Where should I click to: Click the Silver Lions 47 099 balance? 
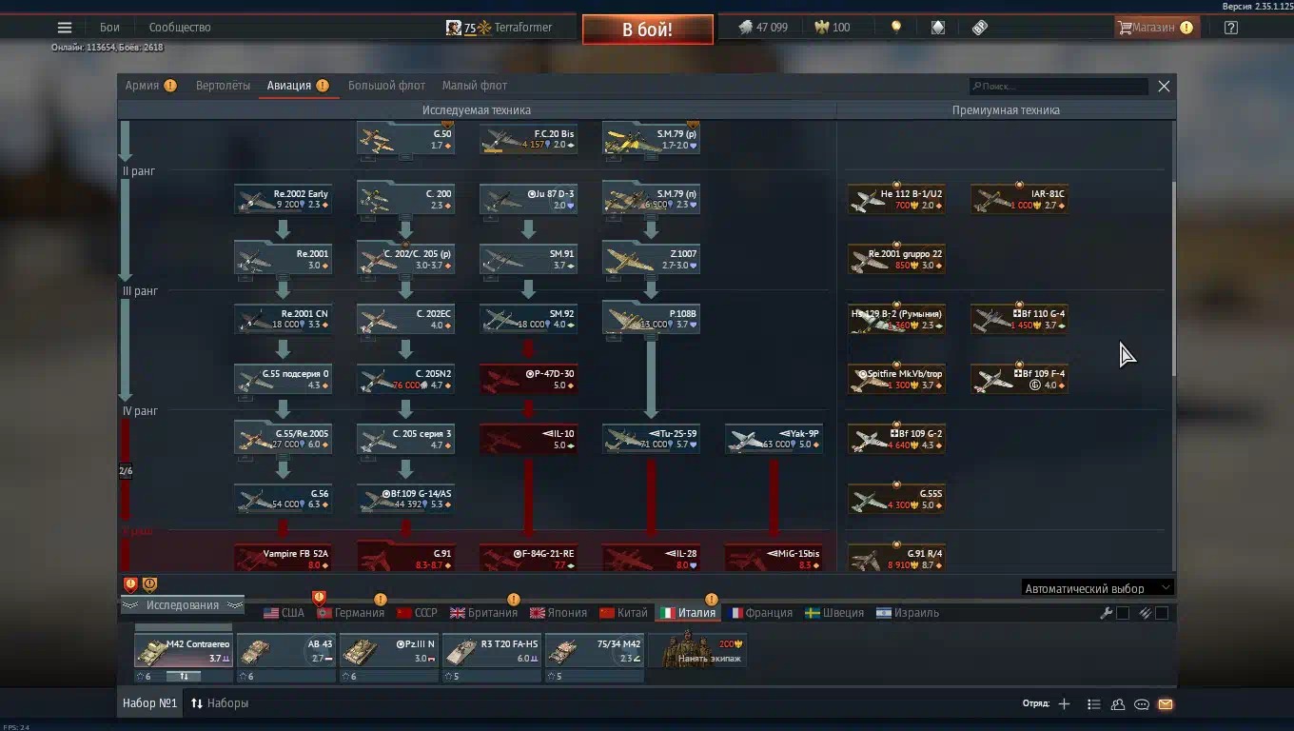(763, 28)
